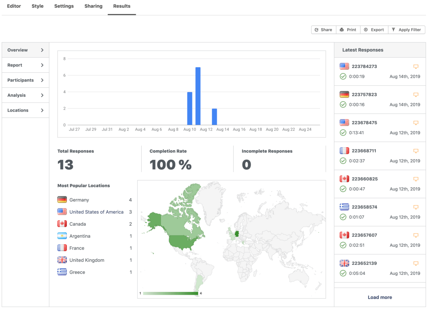This screenshot has width=428, height=309.
Task: Click the Argentina flag in Most Popular Locations
Action: 62,236
